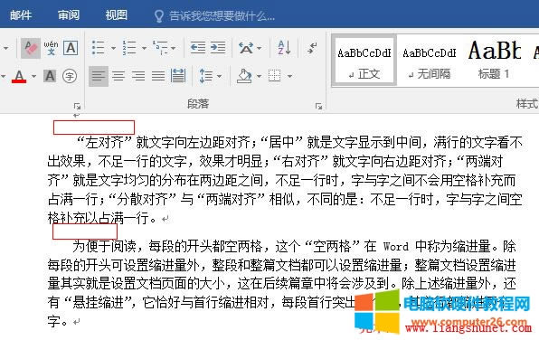
Task: Open the 审阅 (Review) ribbon tab
Action: click(69, 15)
